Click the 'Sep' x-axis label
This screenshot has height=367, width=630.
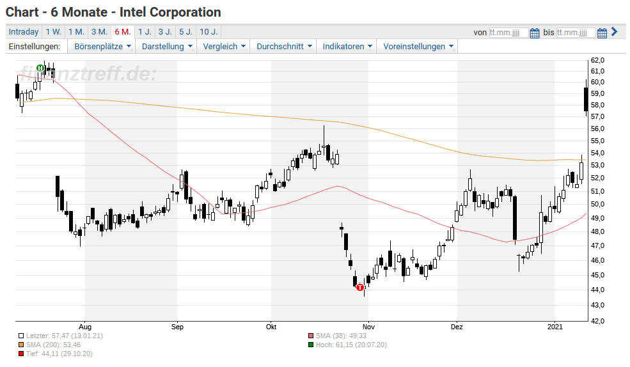[177, 327]
